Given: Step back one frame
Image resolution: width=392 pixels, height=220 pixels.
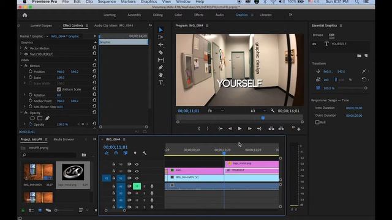Looking at the screenshot, I should coord(230,128).
